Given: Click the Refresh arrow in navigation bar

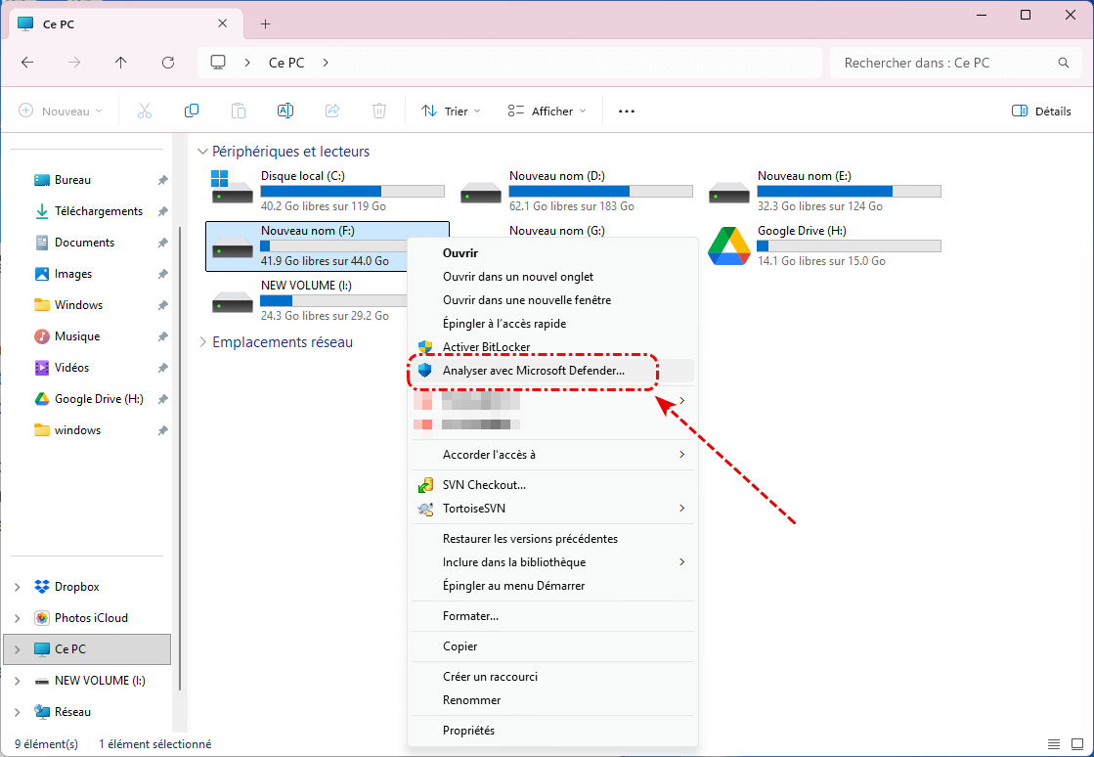Looking at the screenshot, I should pos(168,63).
